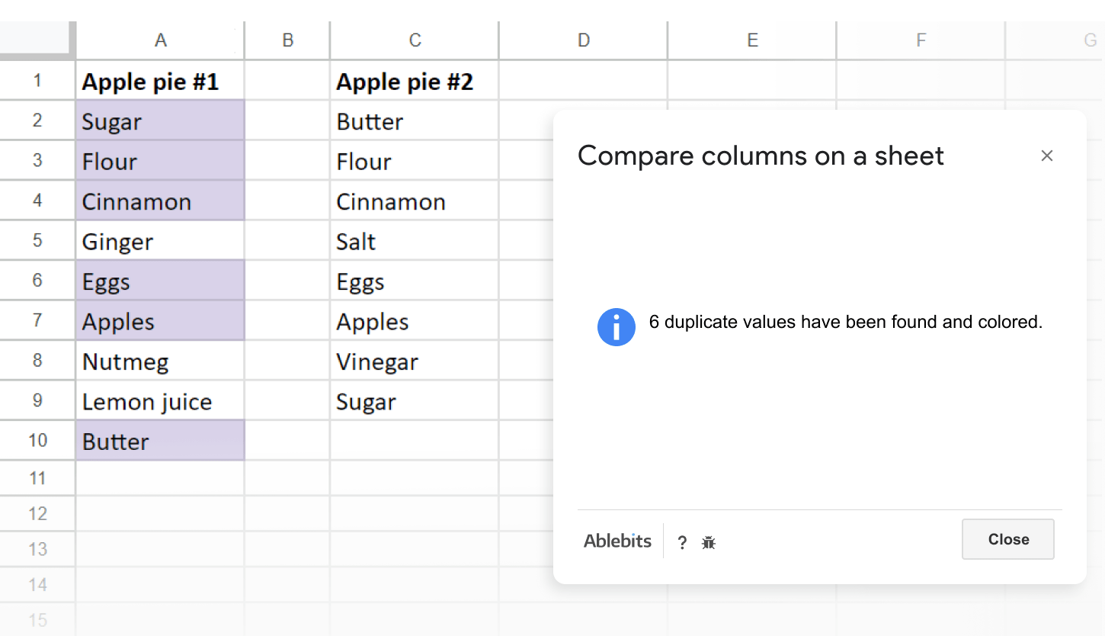Click the Lemon juice cell
1105x636 pixels.
(x=160, y=402)
